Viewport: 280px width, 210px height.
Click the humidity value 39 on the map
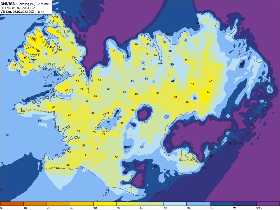point(58,31)
